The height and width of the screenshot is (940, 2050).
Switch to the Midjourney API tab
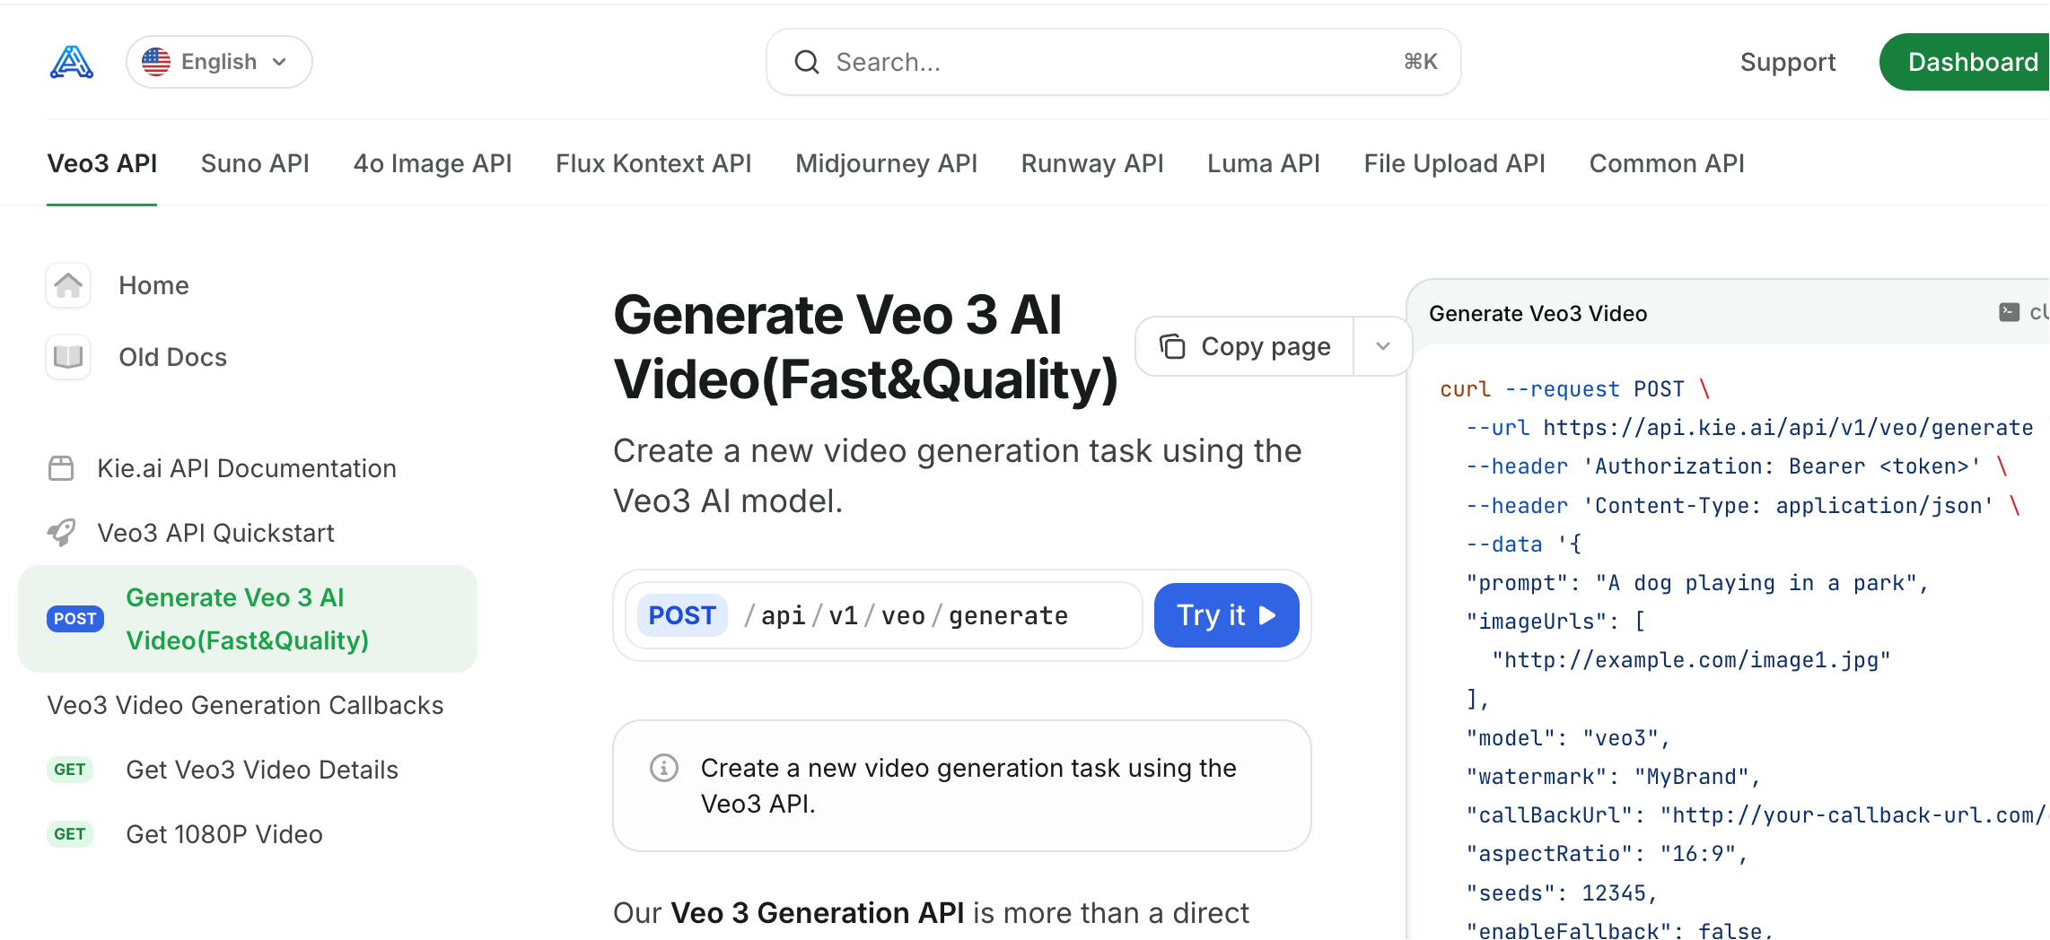tap(886, 163)
